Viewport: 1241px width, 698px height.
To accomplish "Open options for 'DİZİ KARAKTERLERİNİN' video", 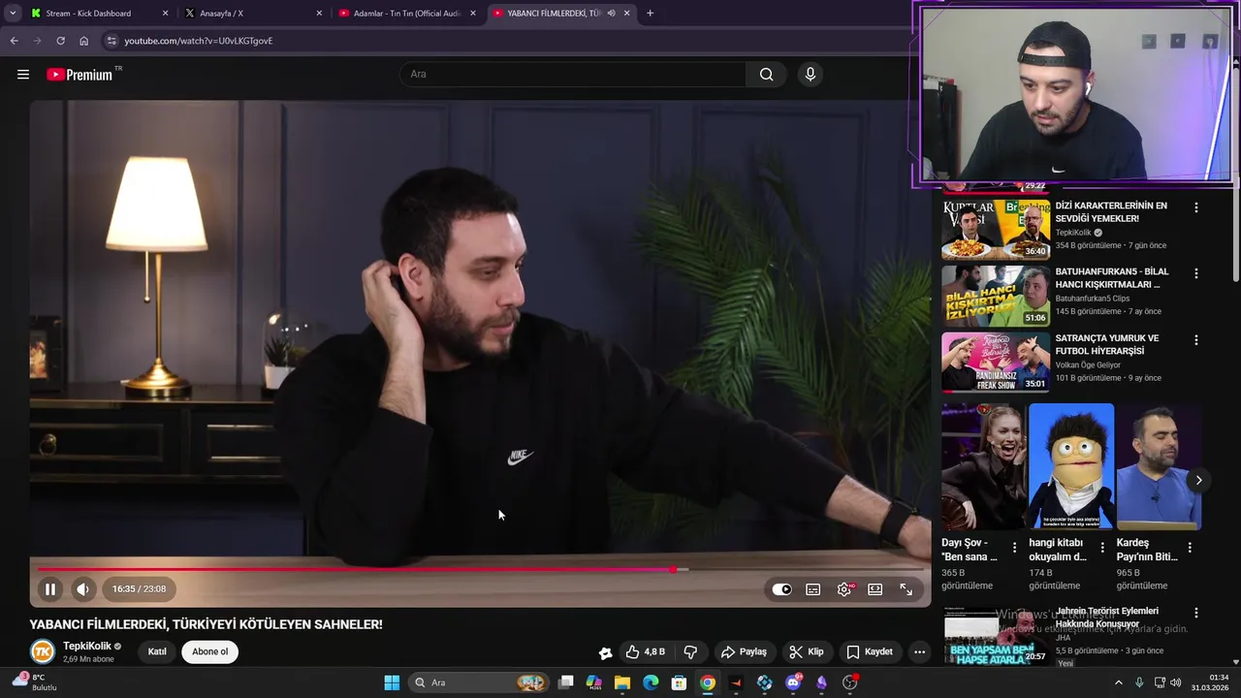I will pyautogui.click(x=1195, y=207).
